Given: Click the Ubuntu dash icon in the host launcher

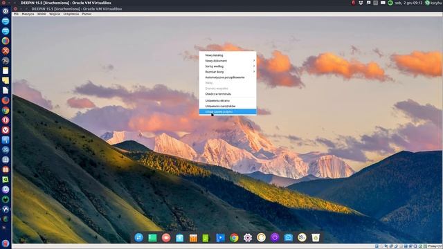Looking at the screenshot, I should (x=6, y=11).
